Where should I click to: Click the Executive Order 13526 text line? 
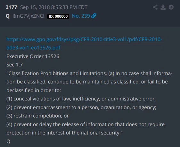pos(33,56)
